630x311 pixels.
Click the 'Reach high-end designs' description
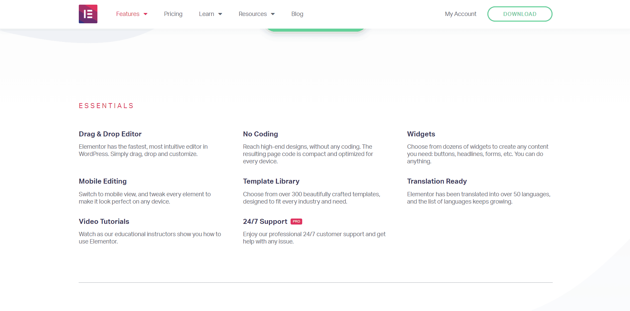coord(308,154)
